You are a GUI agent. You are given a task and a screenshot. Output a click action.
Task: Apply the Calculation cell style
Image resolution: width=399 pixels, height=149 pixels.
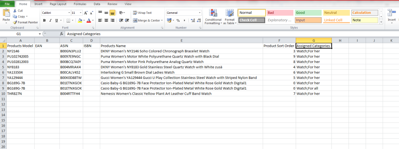(x=365, y=13)
